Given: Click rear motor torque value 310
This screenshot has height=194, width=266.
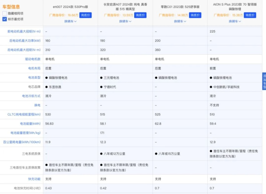Looking at the screenshot, I should (x=48, y=50).
